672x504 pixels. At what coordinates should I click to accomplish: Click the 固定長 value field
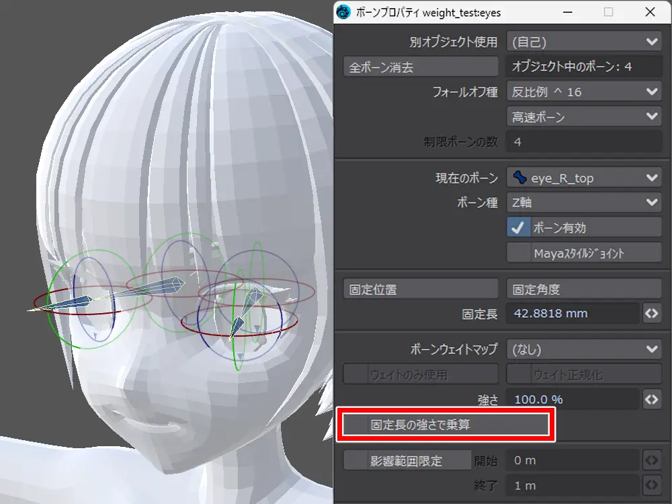[x=571, y=314]
